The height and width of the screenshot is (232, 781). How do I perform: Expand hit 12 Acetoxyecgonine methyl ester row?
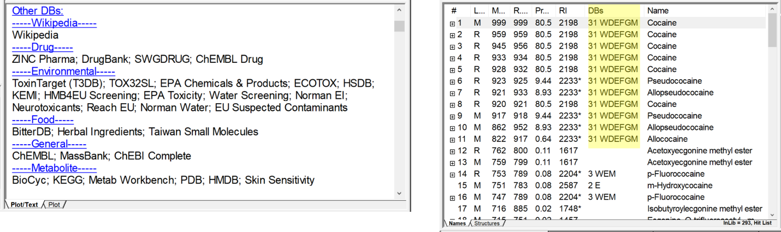tap(452, 151)
